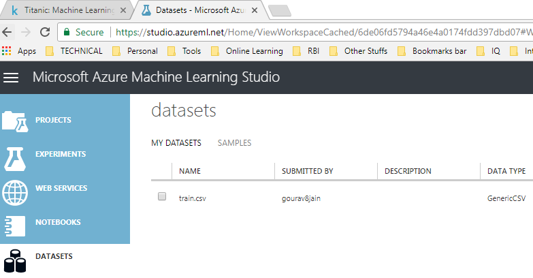Switch to the Samples tab
The height and width of the screenshot is (278, 533).
(234, 143)
